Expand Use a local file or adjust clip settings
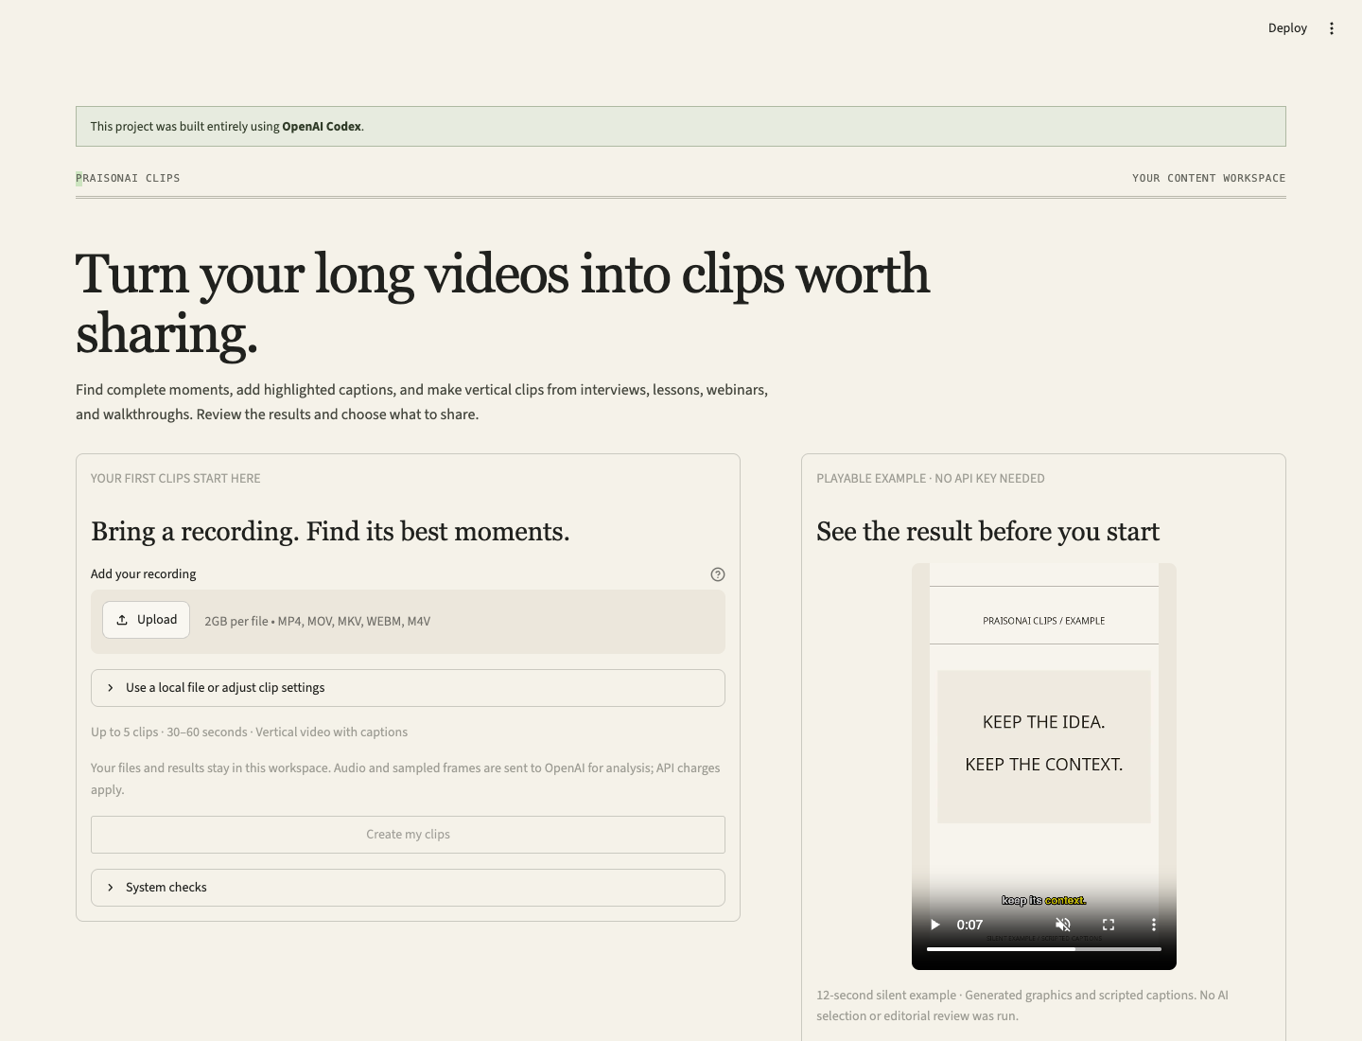This screenshot has height=1041, width=1362. 408,688
